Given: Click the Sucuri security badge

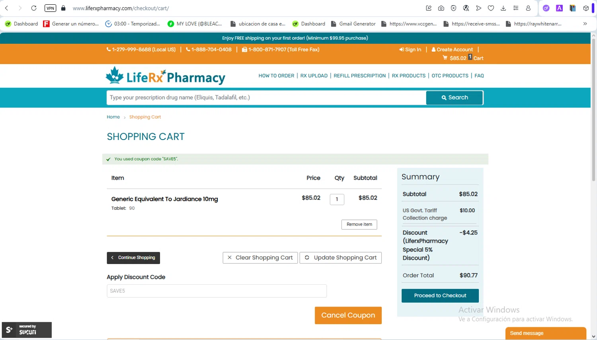Looking at the screenshot, I should 27,330.
